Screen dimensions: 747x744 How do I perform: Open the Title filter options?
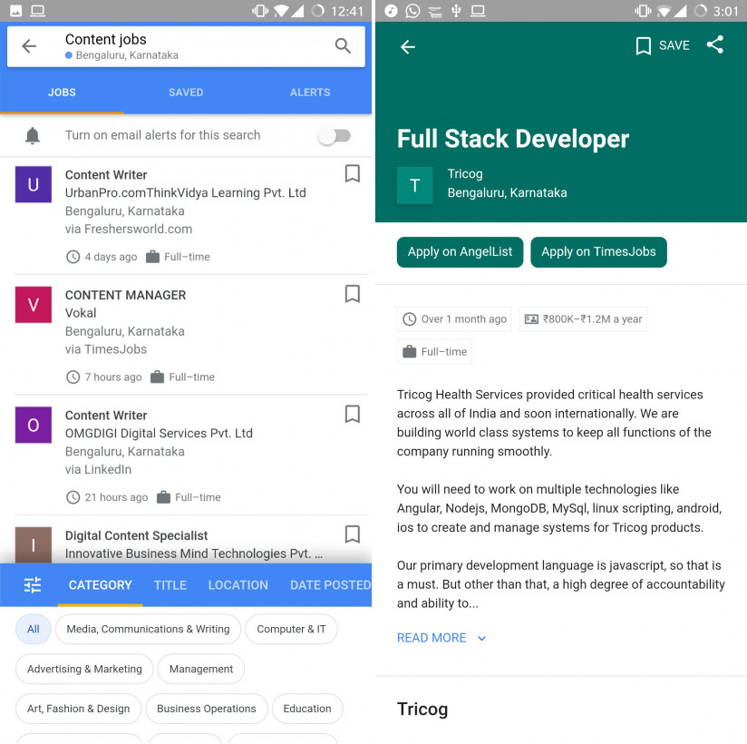tap(170, 585)
